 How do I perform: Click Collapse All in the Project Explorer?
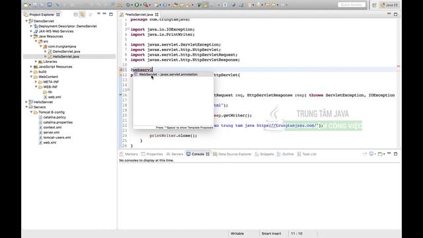pyautogui.click(x=76, y=15)
